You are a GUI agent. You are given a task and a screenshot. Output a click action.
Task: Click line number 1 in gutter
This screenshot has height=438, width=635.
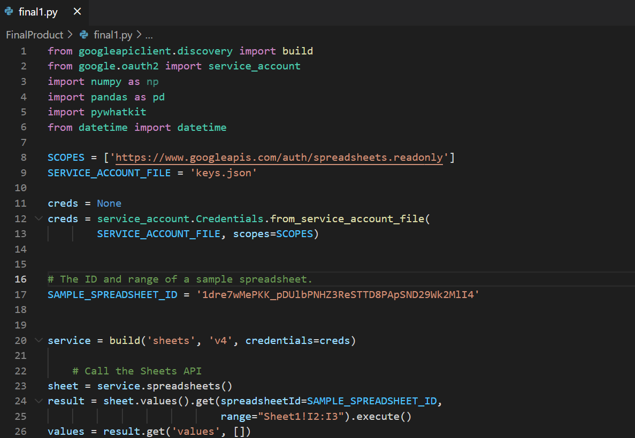point(24,51)
